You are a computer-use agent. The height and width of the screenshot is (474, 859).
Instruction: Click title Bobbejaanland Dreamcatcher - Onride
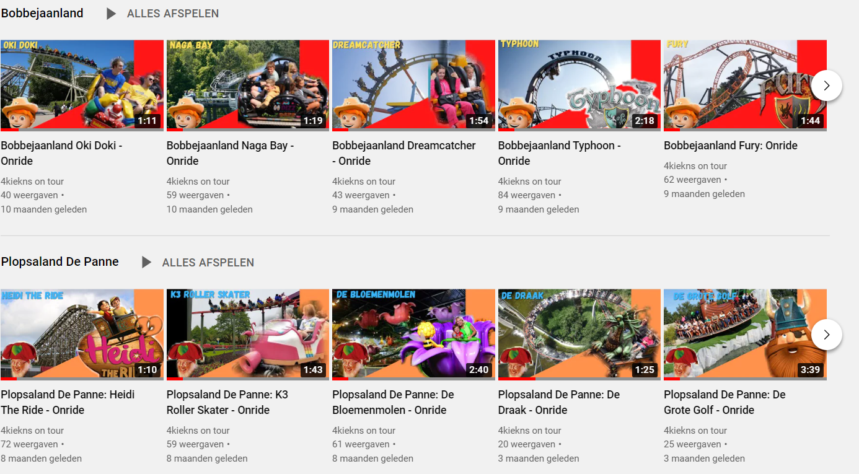(x=404, y=153)
